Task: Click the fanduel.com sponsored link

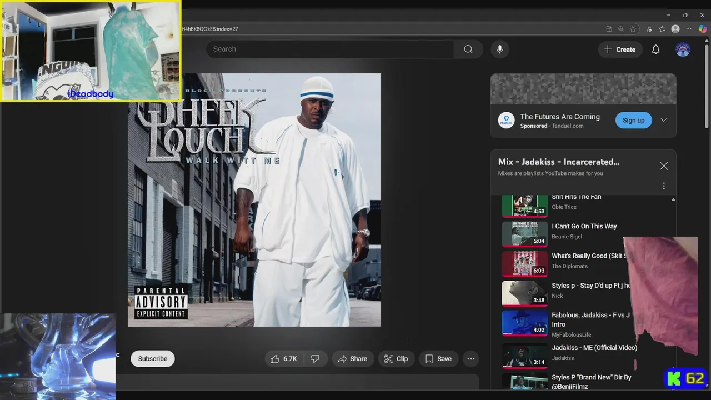Action: point(568,126)
